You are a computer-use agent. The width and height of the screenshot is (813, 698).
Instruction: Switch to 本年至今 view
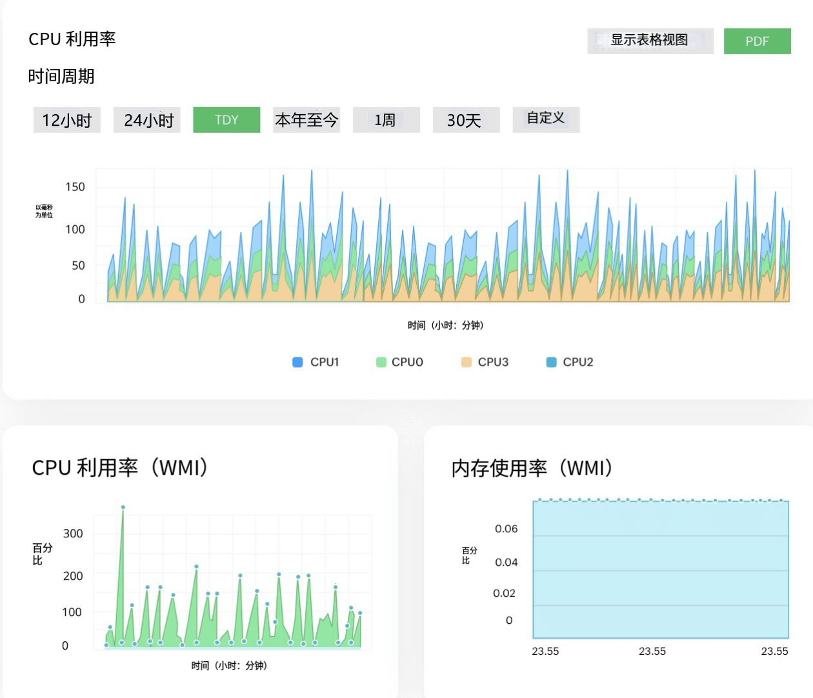point(306,120)
